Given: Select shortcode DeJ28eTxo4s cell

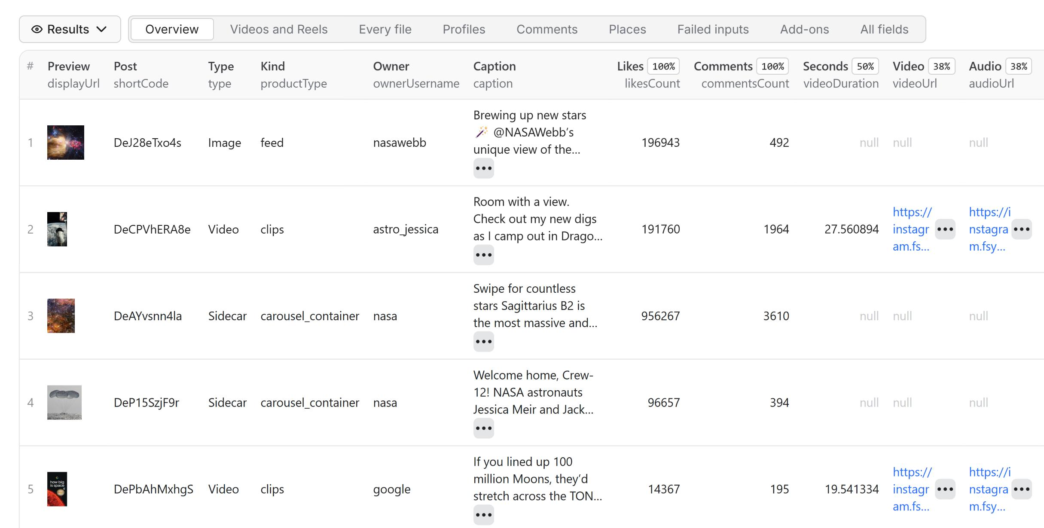Looking at the screenshot, I should coord(147,143).
